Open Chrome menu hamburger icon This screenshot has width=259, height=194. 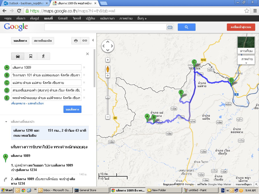click(255, 11)
